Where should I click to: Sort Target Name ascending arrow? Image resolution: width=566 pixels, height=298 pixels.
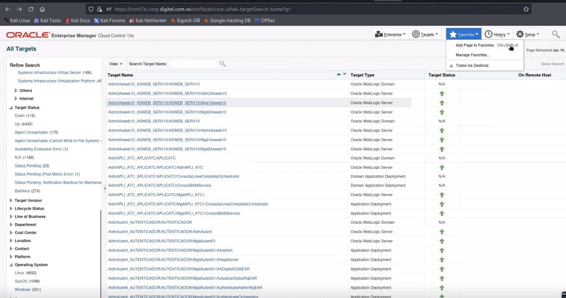[338, 74]
